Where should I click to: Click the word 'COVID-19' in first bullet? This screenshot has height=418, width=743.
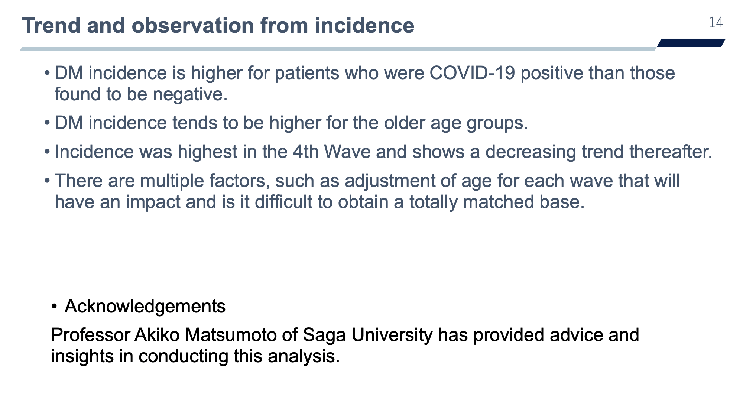[x=472, y=73]
